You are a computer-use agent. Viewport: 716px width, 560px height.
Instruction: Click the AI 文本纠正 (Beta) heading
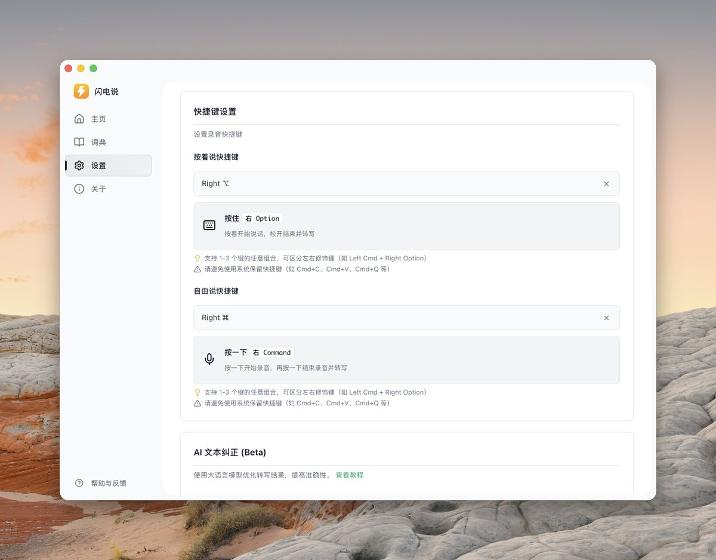[230, 452]
